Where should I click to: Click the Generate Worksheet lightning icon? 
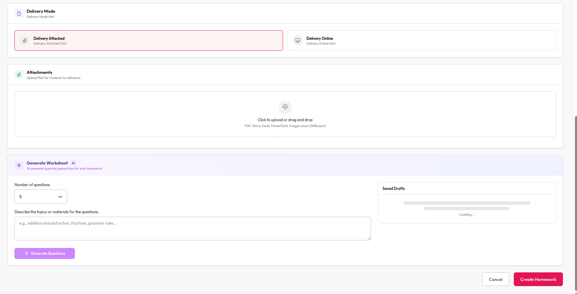[19, 165]
